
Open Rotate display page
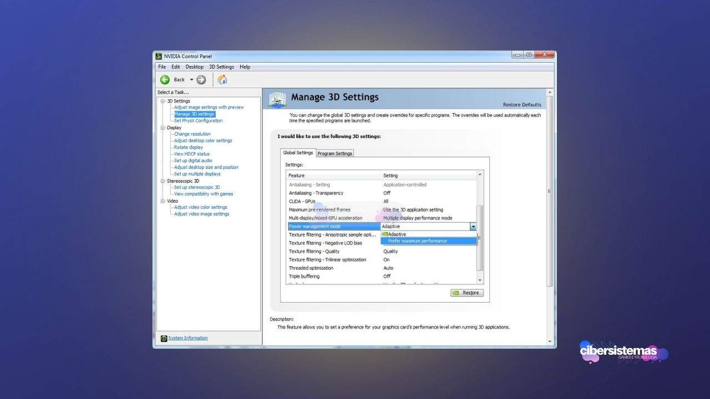tap(189, 147)
